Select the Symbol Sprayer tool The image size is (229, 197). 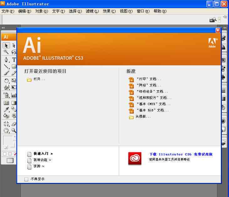coord(6,95)
